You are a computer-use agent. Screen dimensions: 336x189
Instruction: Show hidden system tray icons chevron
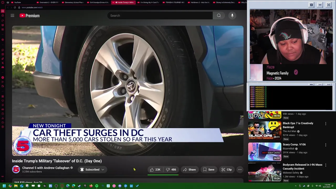pos(296,186)
